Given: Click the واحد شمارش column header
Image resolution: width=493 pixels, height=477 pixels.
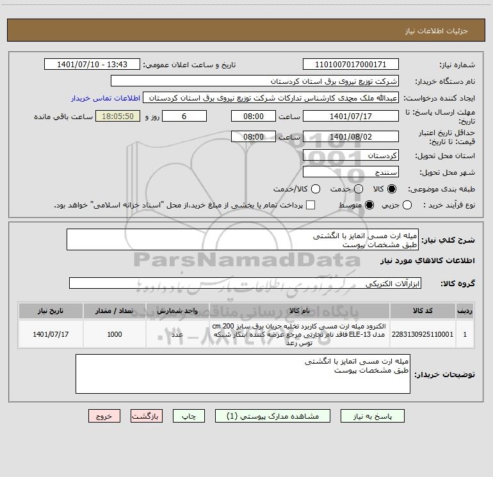Looking at the screenshot, I should (x=177, y=311).
